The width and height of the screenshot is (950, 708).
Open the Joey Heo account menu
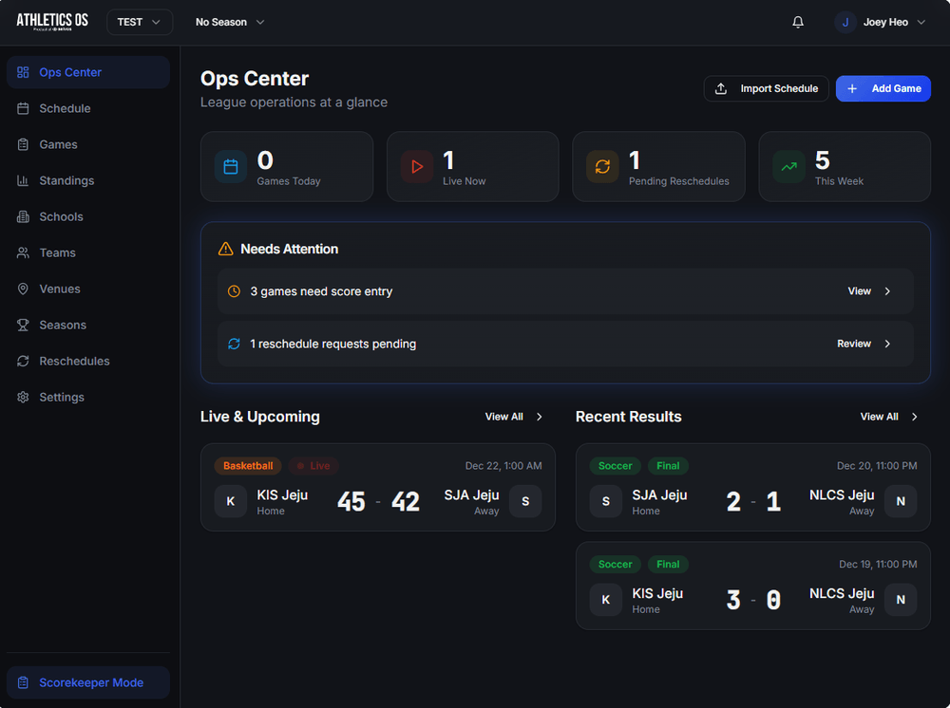(x=880, y=22)
